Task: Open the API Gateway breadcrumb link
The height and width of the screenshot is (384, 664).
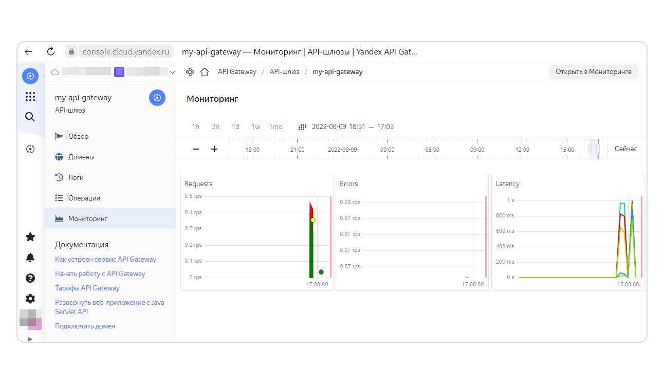Action: pos(237,72)
